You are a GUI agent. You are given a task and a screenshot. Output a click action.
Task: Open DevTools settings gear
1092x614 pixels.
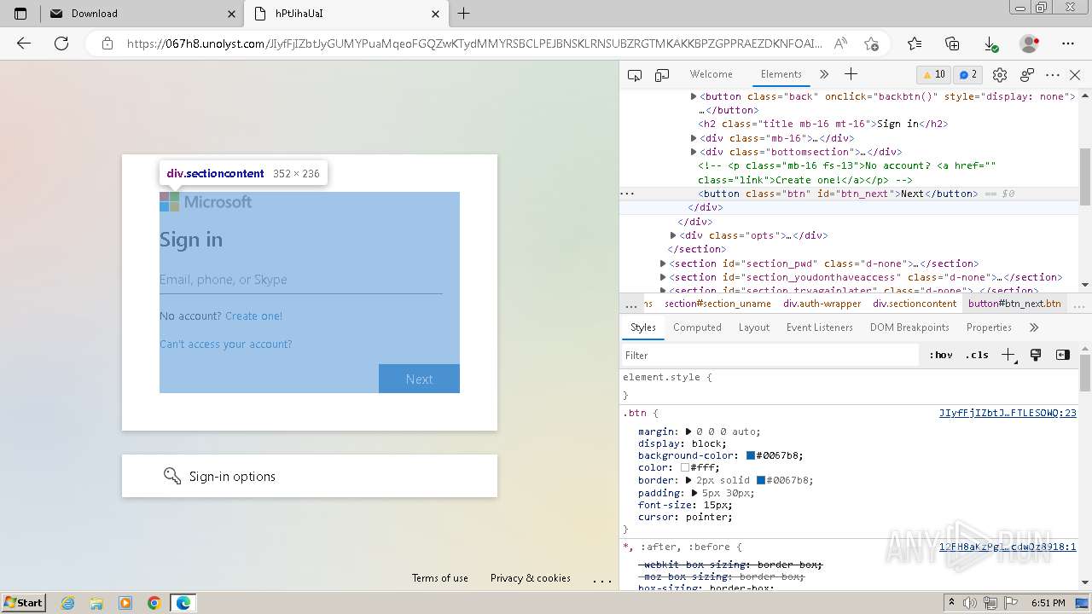pos(1000,75)
